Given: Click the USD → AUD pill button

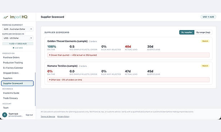Looking at the screenshot, I should [208, 17].
